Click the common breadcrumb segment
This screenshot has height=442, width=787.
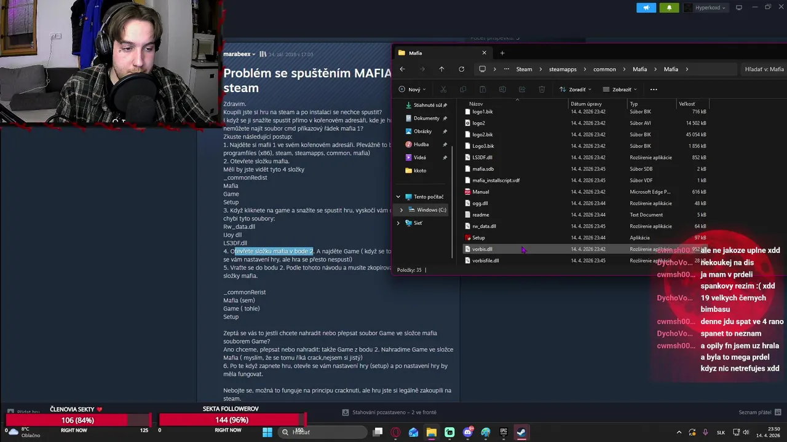tap(604, 69)
